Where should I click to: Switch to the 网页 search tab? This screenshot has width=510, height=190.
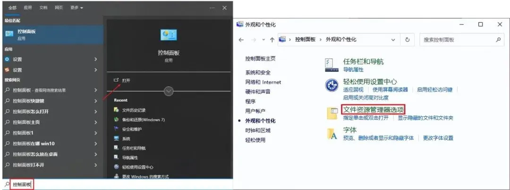coord(59,8)
